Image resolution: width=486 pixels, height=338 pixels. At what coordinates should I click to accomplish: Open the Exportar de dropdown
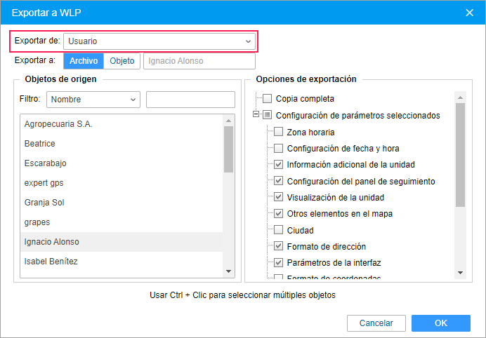[x=159, y=41]
